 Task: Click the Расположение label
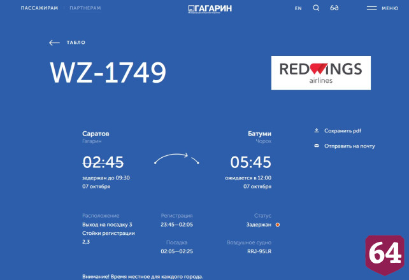[x=101, y=216]
